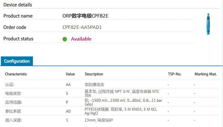The width and height of the screenshot is (223, 127).
Task: Click the 23mm, 电极保护 description text
Action: pyautogui.click(x=99, y=120)
